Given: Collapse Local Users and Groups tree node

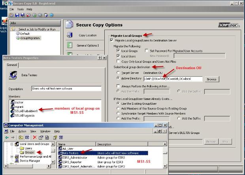Looking at the screenshot, I should pos(12,144).
